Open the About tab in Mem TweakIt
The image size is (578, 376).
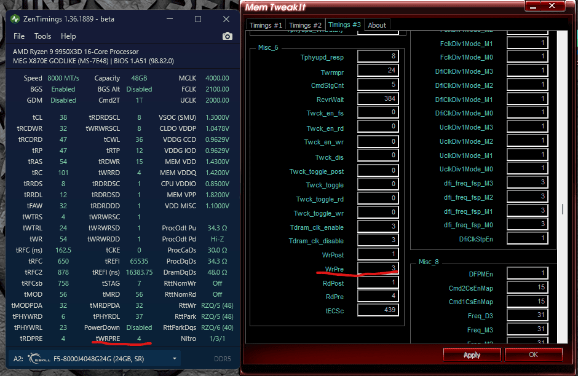pos(377,25)
